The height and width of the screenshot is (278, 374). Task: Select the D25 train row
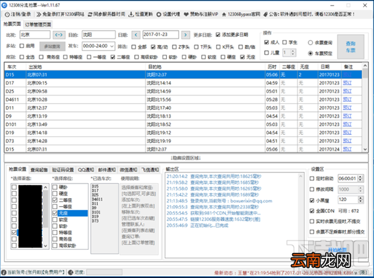tap(183, 91)
